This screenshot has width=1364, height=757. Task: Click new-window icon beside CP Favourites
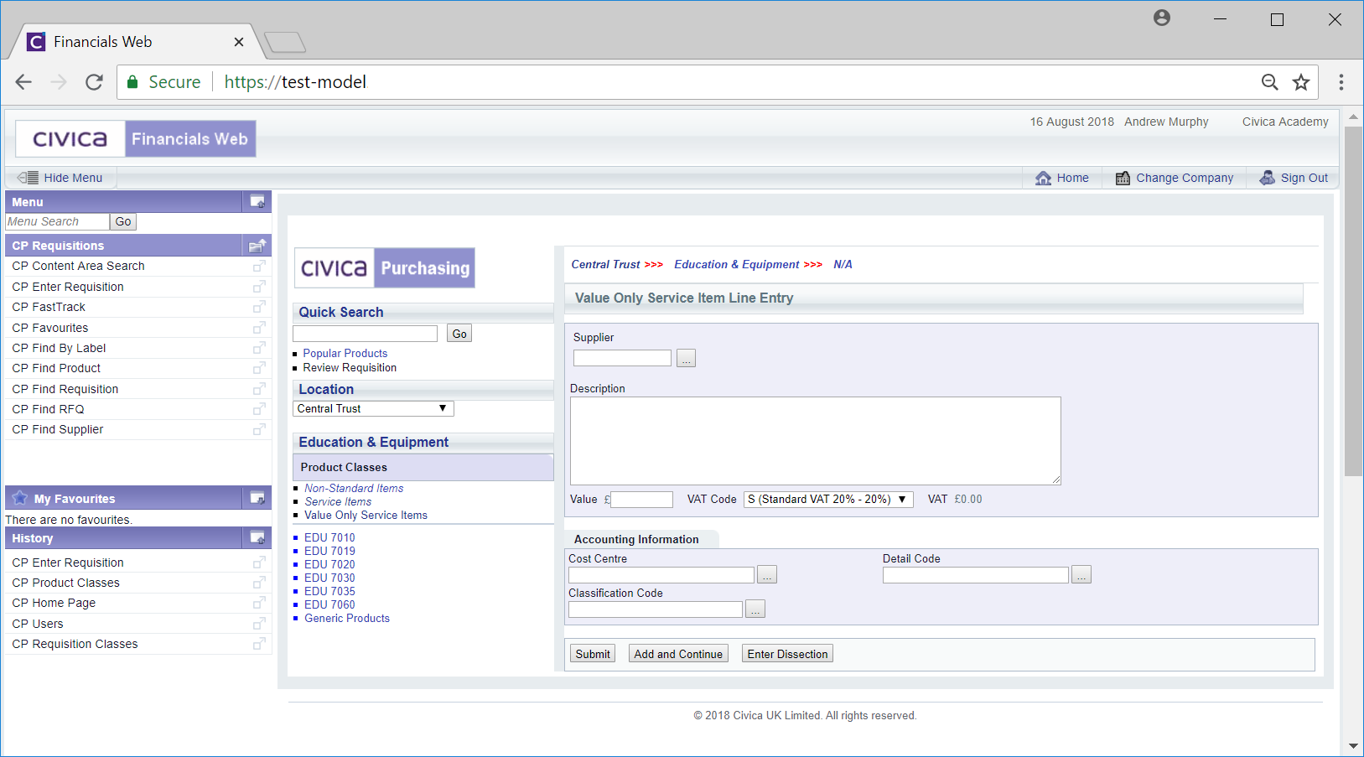259,328
